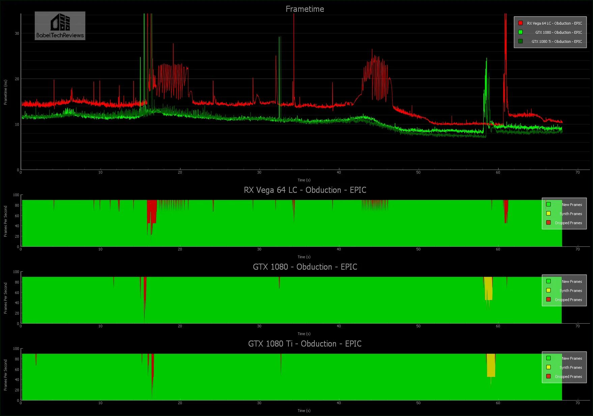Click the 'Frametime (ms)' vertical axis label

(x=5, y=92)
